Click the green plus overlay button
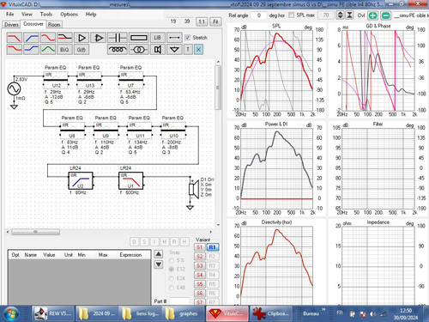This screenshot has height=322, width=429. (372, 15)
